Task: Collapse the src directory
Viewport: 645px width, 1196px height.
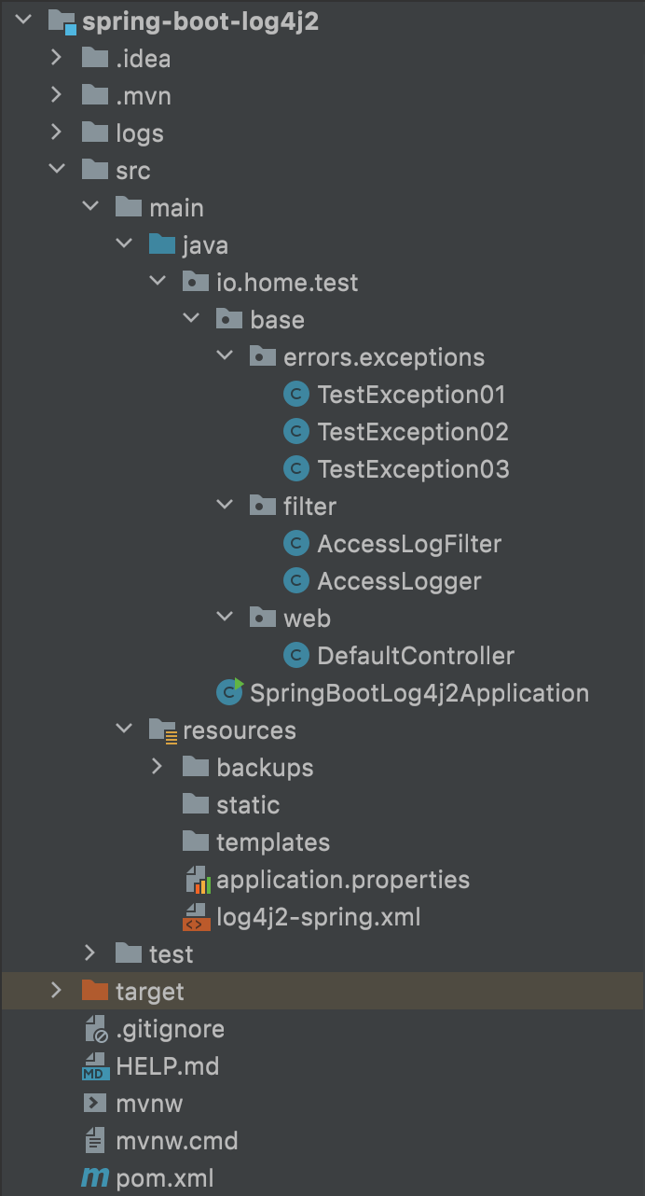Action: 57,170
